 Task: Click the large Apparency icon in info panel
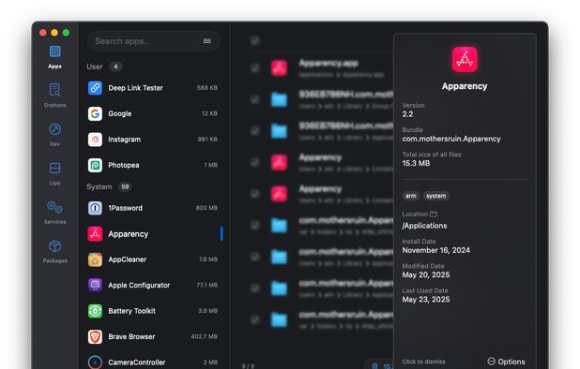pyautogui.click(x=465, y=59)
